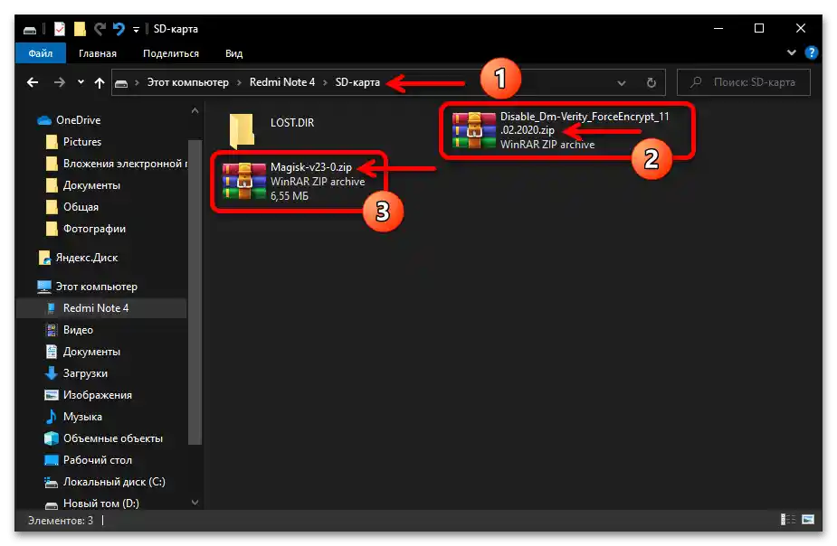
Task: Open the Pictures folder in the sidebar
Action: (82, 142)
